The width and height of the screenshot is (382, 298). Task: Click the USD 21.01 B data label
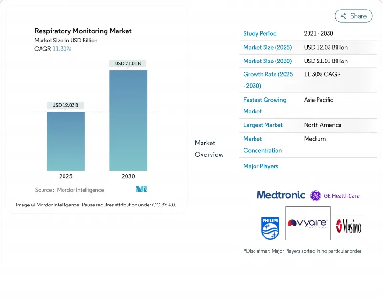coord(127,63)
